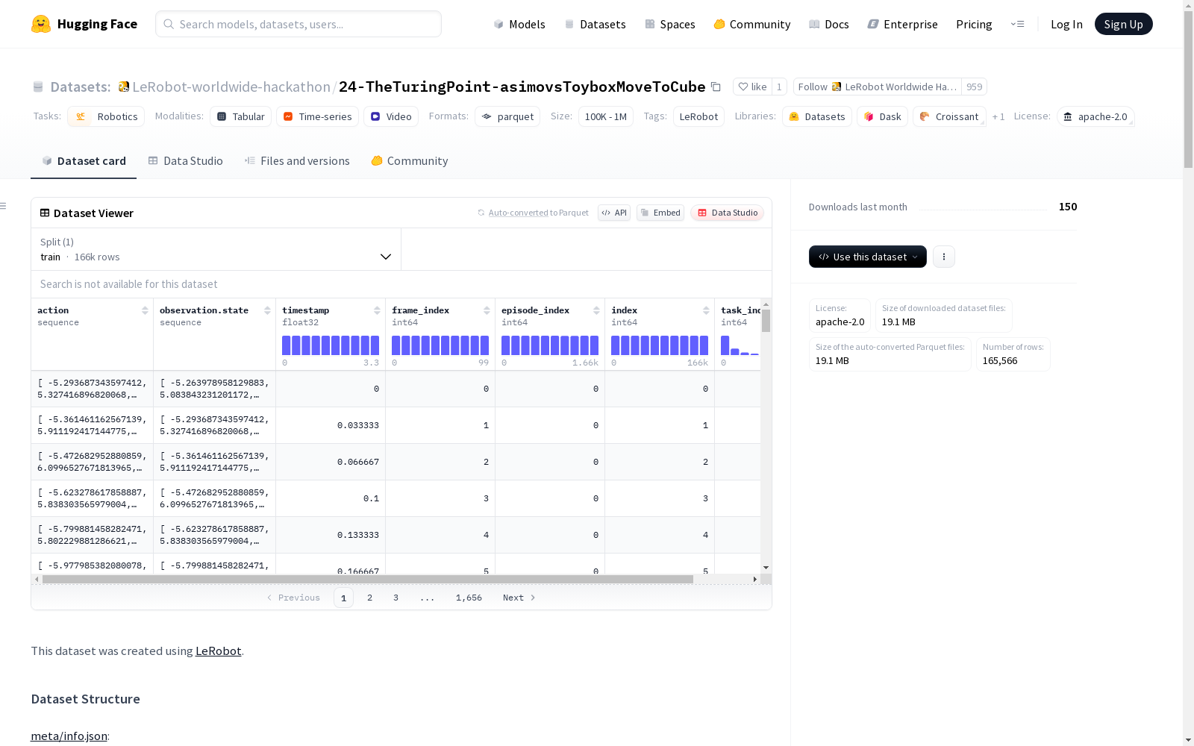Screen dimensions: 1194x746
Task: Open the Docs nav item
Action: [x=829, y=24]
